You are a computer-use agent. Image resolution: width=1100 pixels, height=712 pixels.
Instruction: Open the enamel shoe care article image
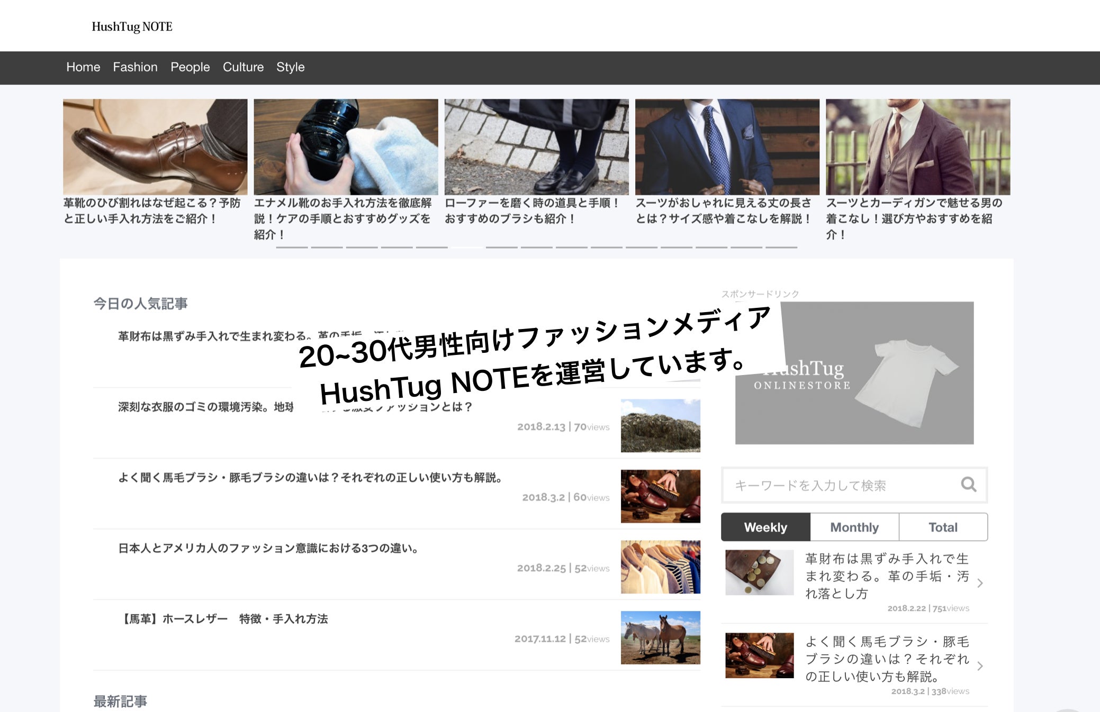pos(346,147)
